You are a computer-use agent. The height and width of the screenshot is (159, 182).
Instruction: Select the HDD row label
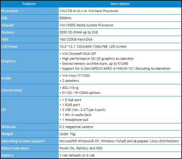coord(5,39)
